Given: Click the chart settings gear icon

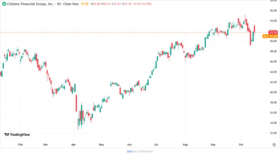Looking at the screenshot, I should (x=274, y=145).
